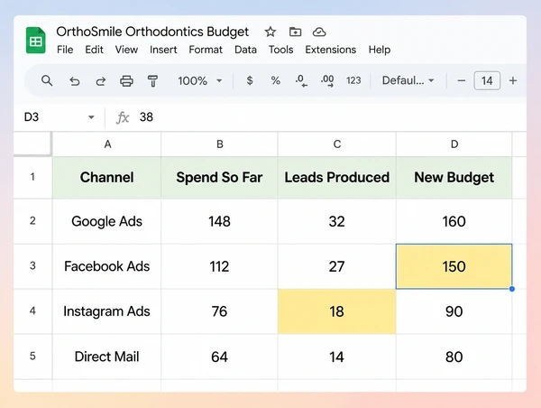The width and height of the screenshot is (541, 408).
Task: Select row 2 header
Action: point(32,221)
